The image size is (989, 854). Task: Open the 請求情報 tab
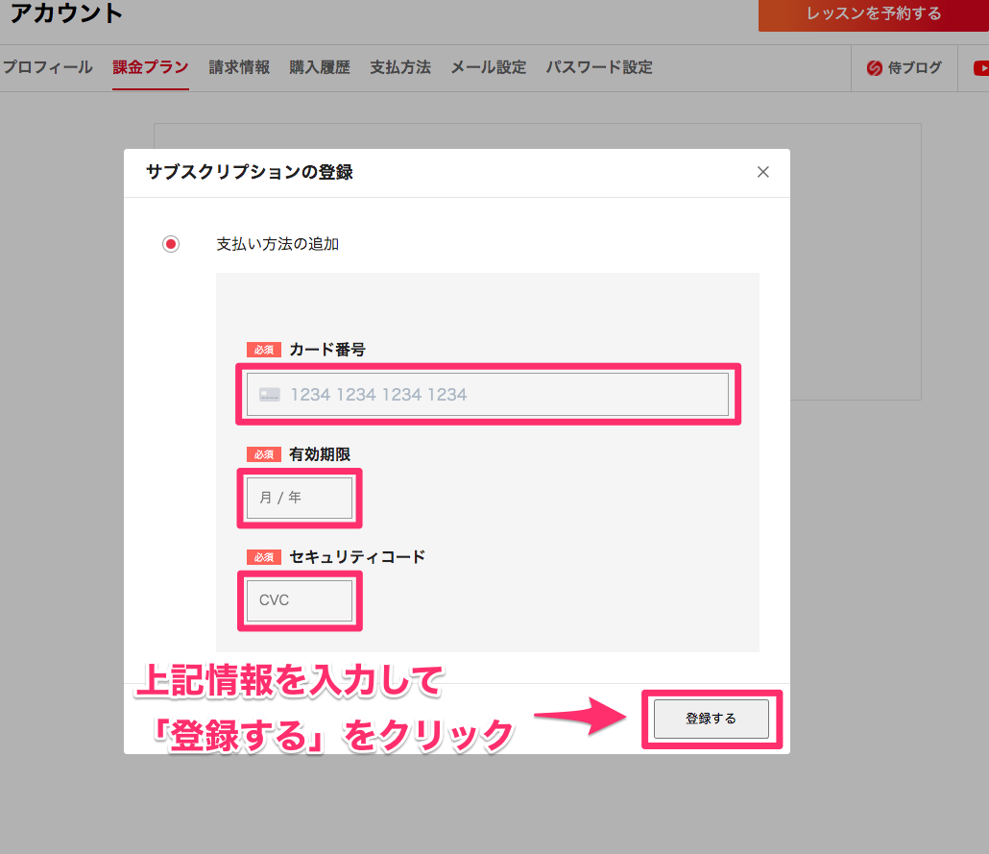coord(239,67)
